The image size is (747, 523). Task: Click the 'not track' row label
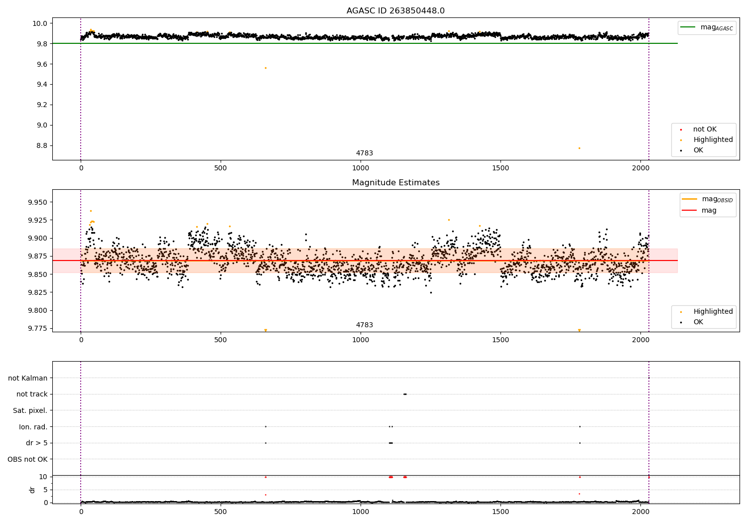click(32, 394)
